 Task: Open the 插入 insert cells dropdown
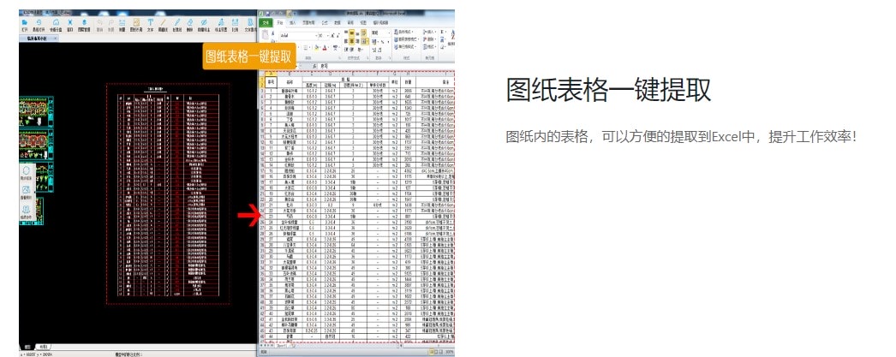tap(430, 32)
